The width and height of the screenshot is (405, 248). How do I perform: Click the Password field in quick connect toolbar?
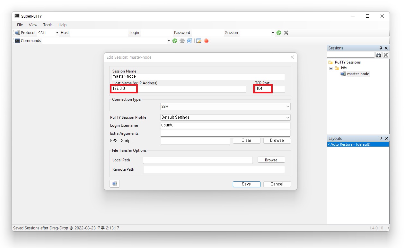207,33
